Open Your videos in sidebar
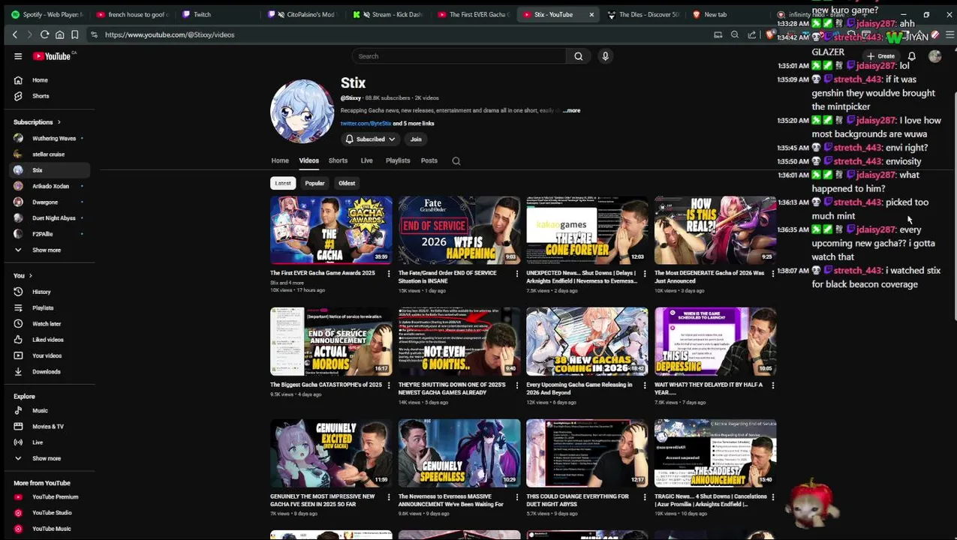 [x=47, y=355]
